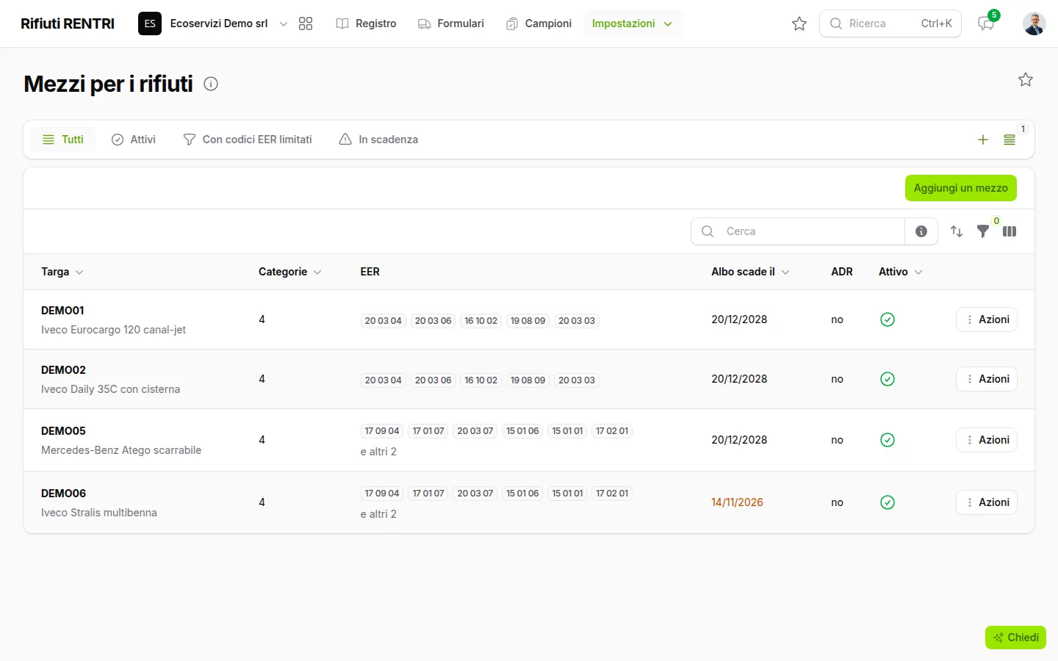Toggle active status for DEMO01
This screenshot has height=661, width=1058.
click(x=888, y=319)
